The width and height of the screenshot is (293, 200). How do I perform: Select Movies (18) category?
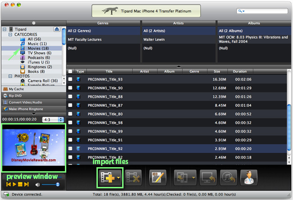[x=38, y=48]
